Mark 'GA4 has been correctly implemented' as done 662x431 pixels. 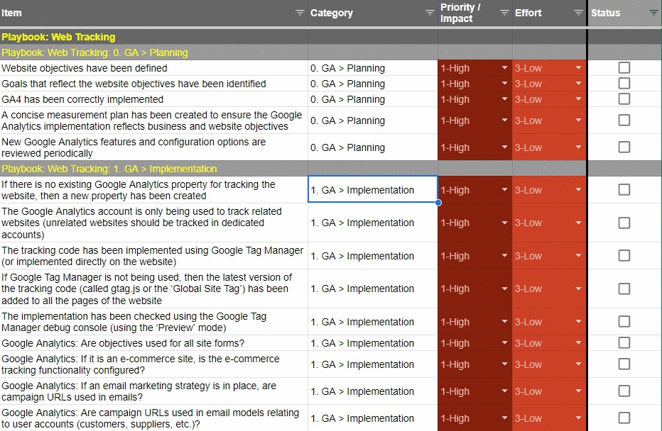[x=624, y=99]
